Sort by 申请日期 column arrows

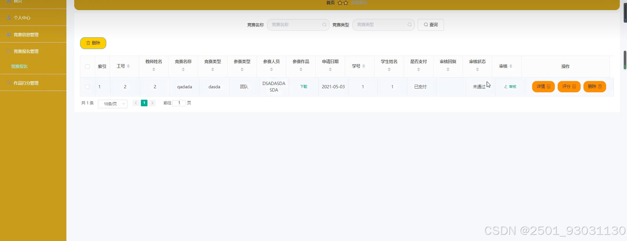330,69
